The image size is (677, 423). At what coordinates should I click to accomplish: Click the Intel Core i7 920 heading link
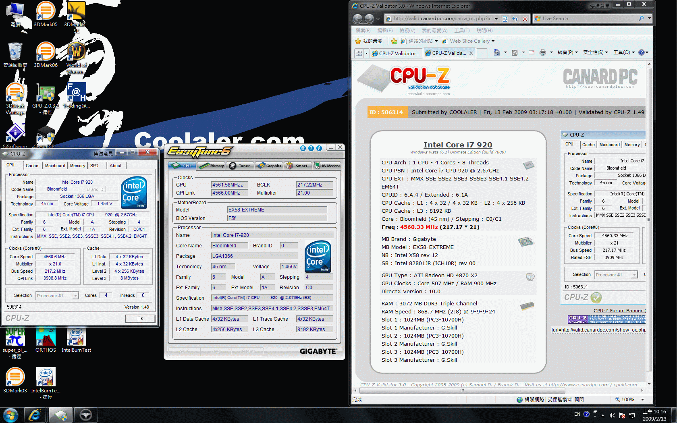point(458,145)
